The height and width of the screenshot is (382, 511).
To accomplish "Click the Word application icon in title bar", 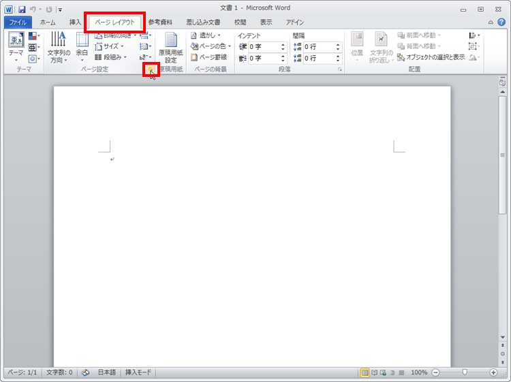I will click(8, 10).
